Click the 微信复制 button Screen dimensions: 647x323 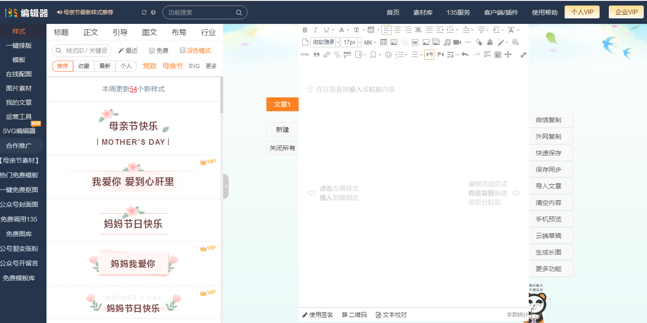click(551, 119)
